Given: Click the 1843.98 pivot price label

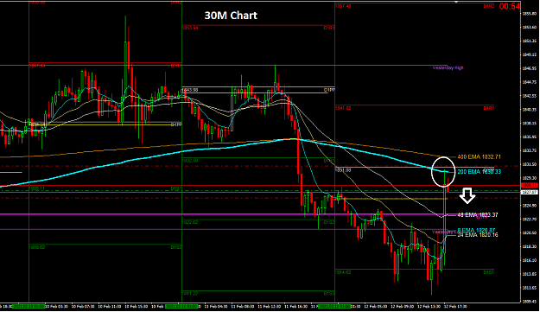Looking at the screenshot, I should tap(190, 90).
